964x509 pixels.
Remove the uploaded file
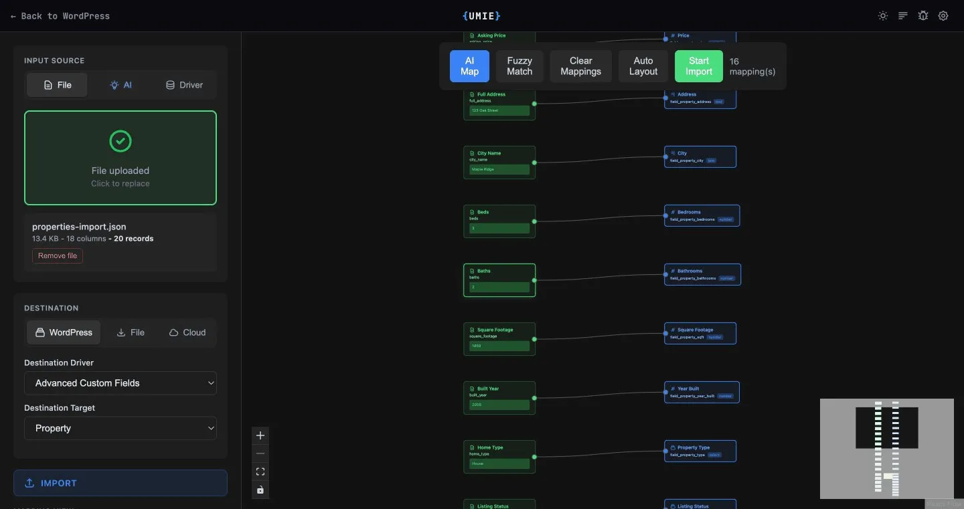pos(58,256)
